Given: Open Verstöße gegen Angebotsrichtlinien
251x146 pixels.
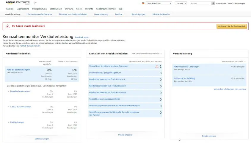Looking at the screenshot, I should (x=104, y=99).
